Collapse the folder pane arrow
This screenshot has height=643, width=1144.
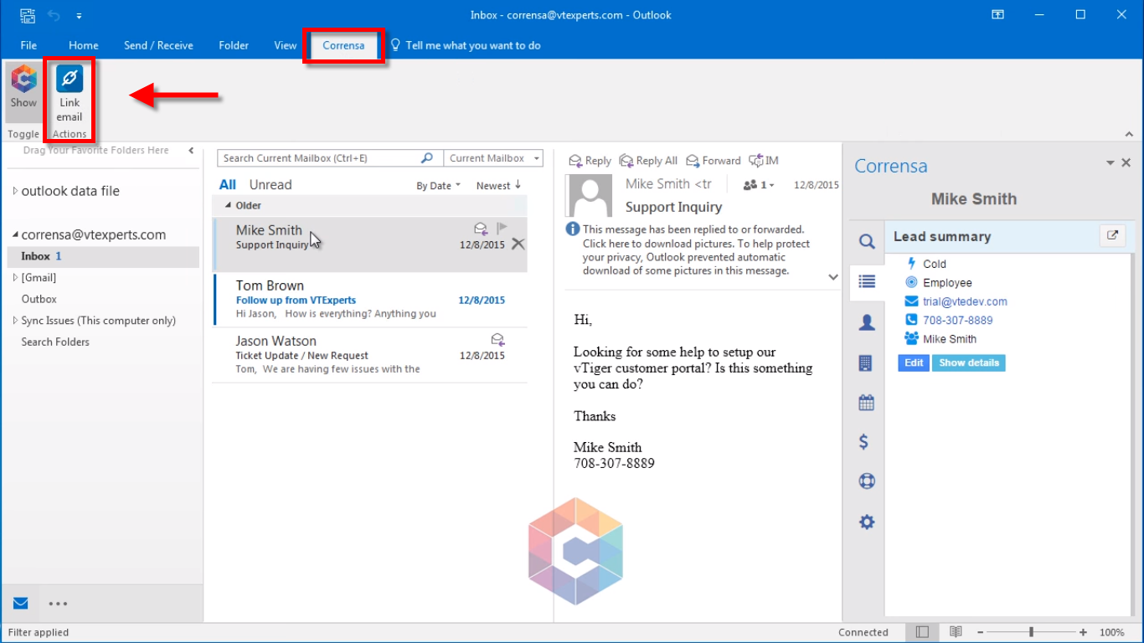[191, 151]
